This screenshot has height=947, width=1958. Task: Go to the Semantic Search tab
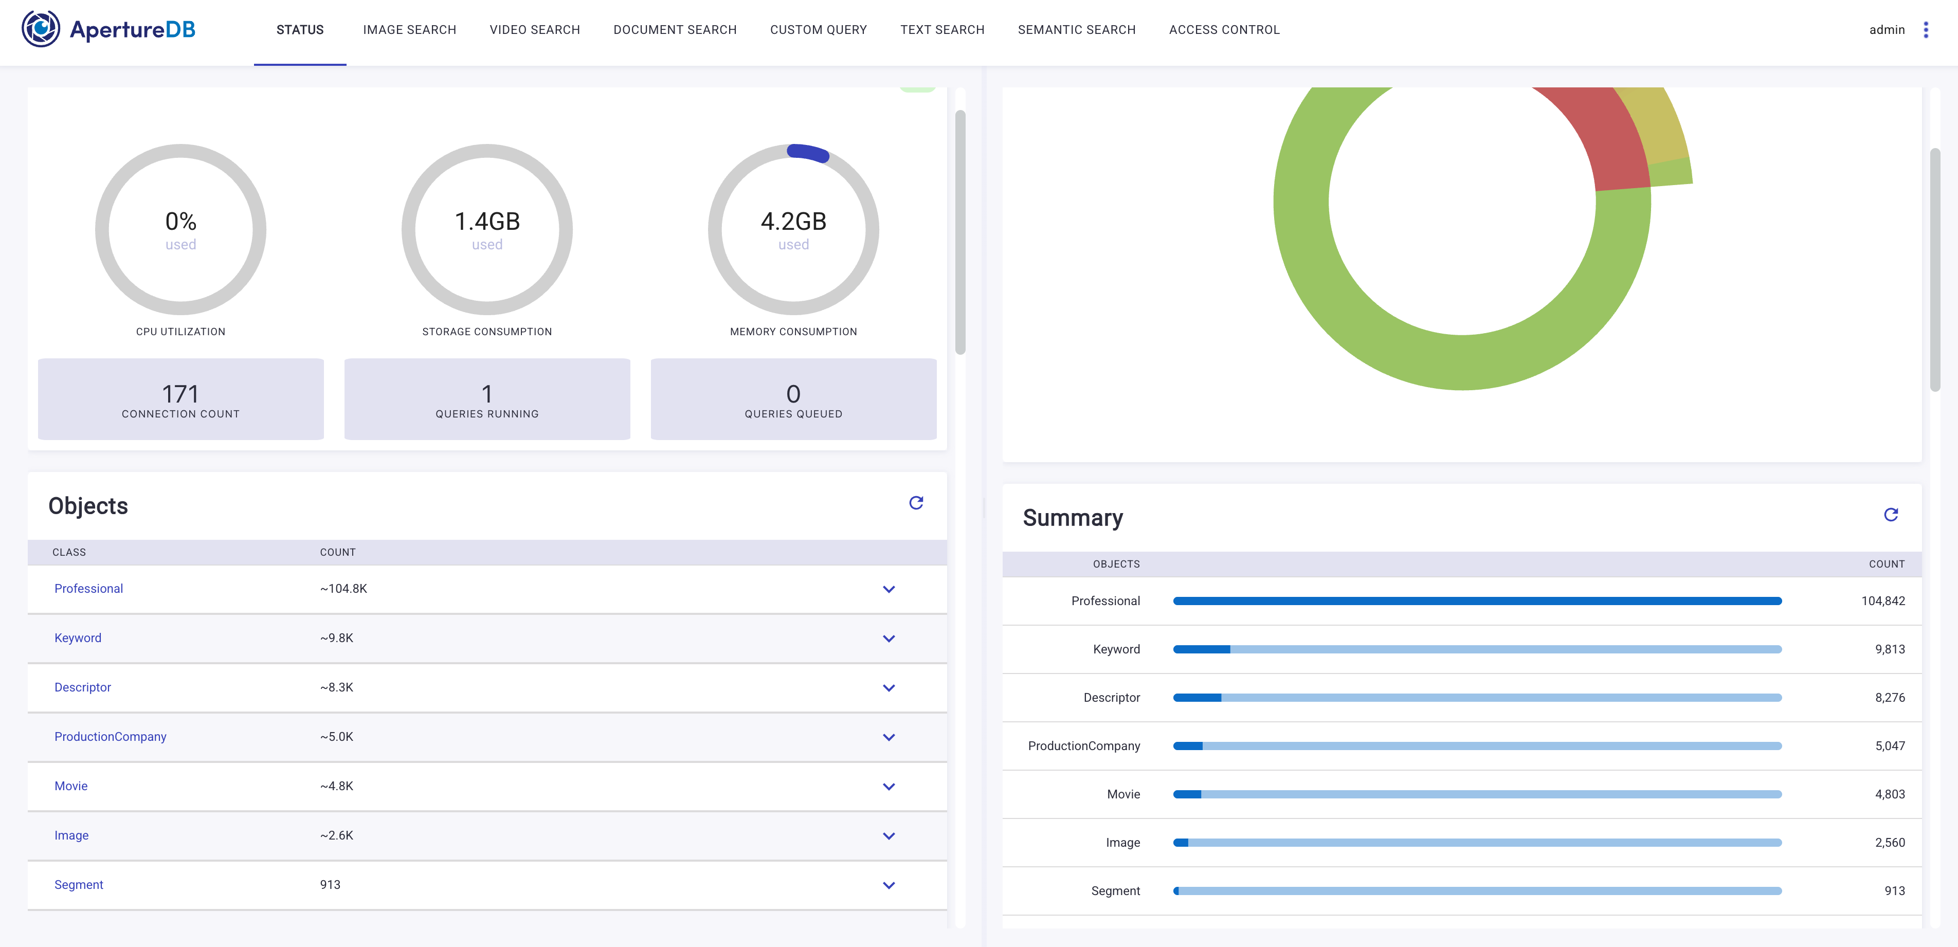(1076, 30)
